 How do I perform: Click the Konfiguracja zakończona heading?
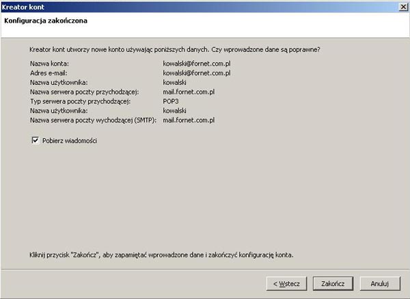point(45,21)
